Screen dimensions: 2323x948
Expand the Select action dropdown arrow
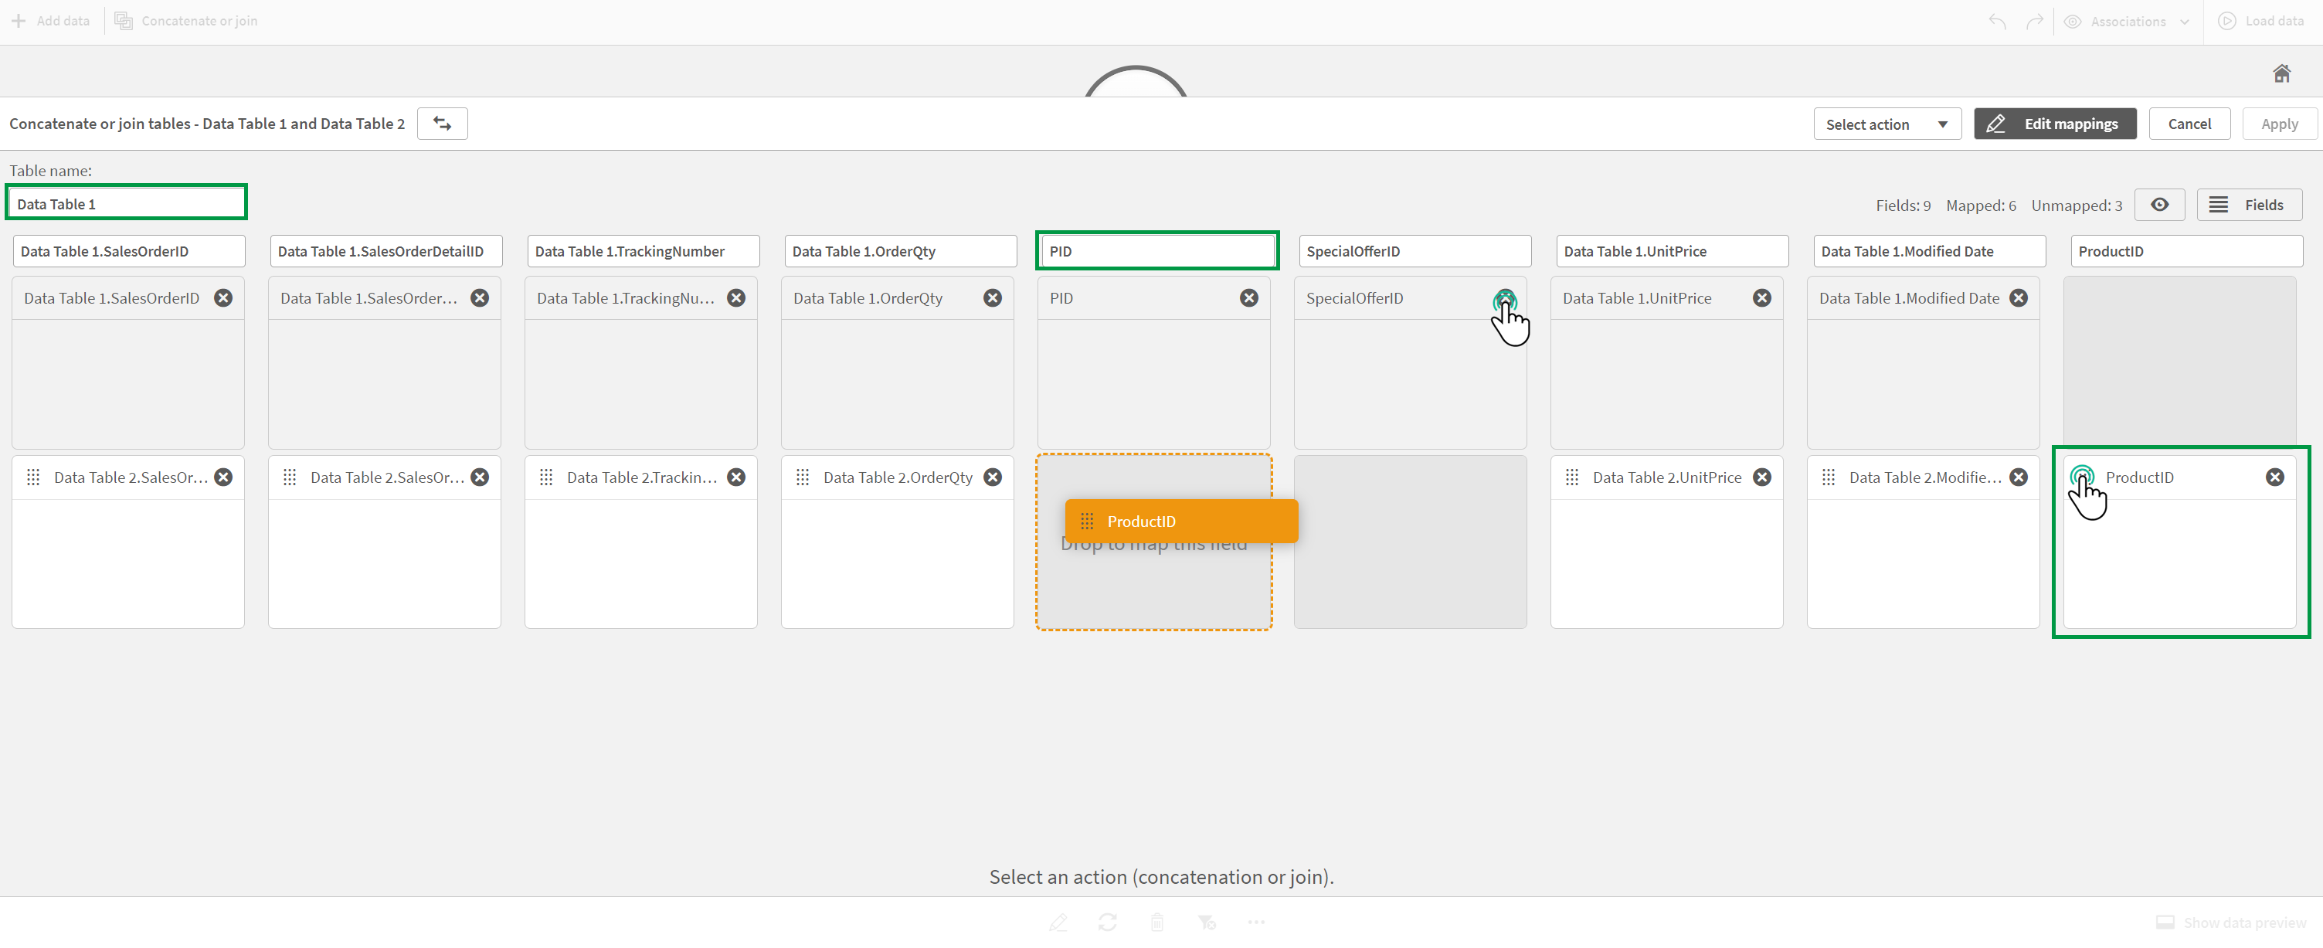1942,123
